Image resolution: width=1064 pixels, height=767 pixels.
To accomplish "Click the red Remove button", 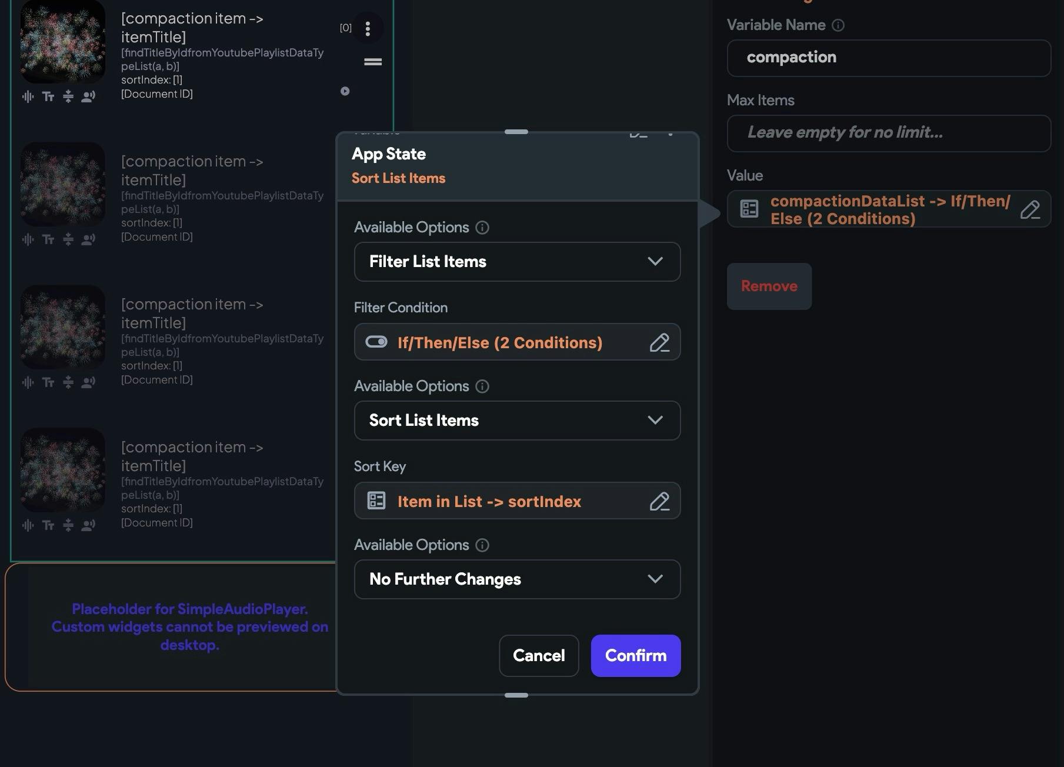I will pos(769,286).
